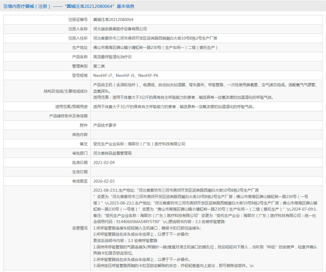Select line 1.将呼吸管路连接头轻轻插入主机接口

147,228
